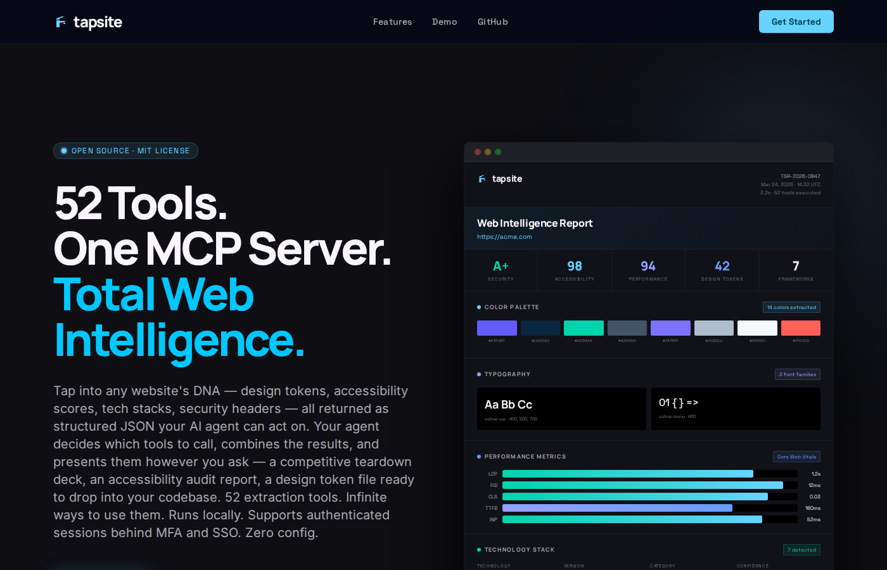This screenshot has width=887, height=570.
Task: Click the '52 Tools.' headline line
Action: [141, 203]
